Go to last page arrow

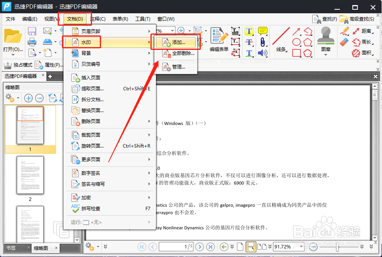click(x=210, y=247)
